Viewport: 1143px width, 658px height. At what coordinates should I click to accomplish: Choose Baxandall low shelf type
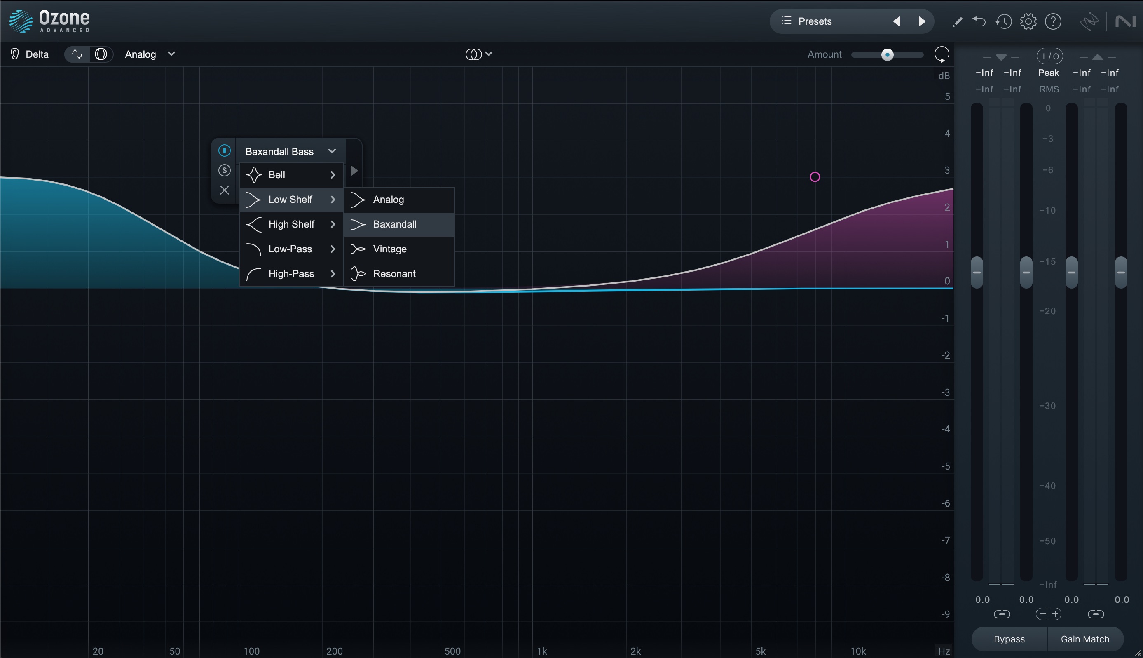click(399, 225)
